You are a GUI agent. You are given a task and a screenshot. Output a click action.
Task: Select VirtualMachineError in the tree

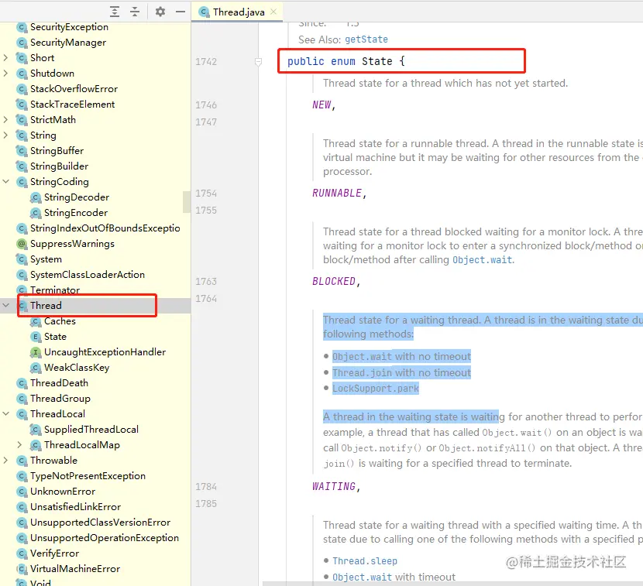tap(75, 569)
